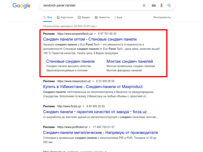Image resolution: width=203 pixels, height=152 pixels.
Task: Open Сэндвич-панели металлические result link
Action: pyautogui.click(x=100, y=132)
